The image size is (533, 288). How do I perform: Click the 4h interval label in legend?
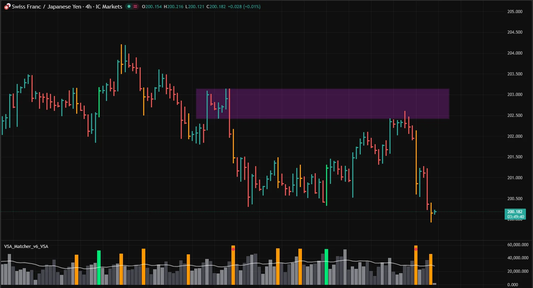(x=88, y=6)
